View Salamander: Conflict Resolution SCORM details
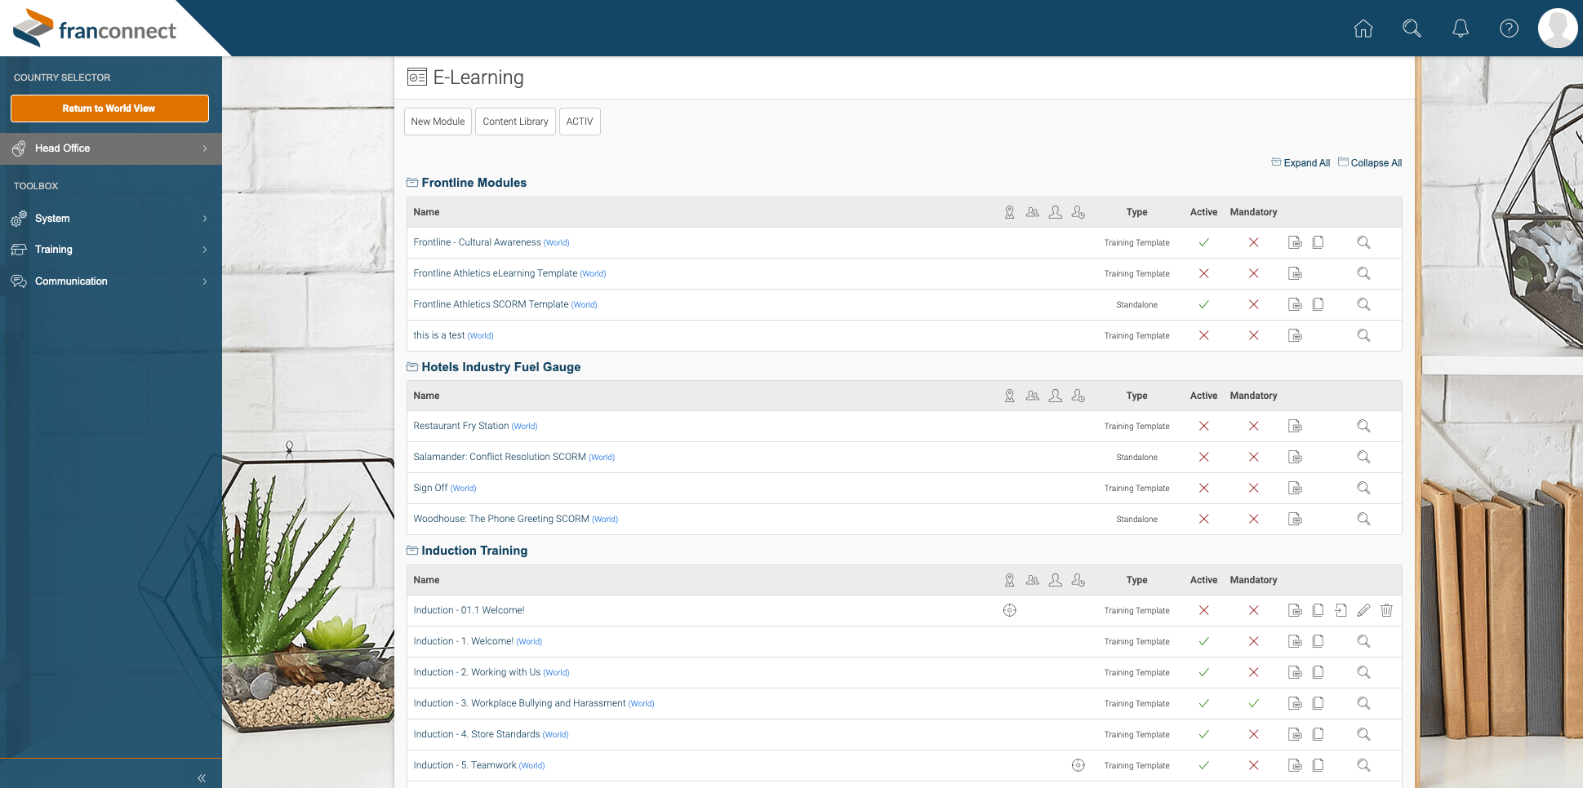This screenshot has height=788, width=1583. coord(1363,457)
